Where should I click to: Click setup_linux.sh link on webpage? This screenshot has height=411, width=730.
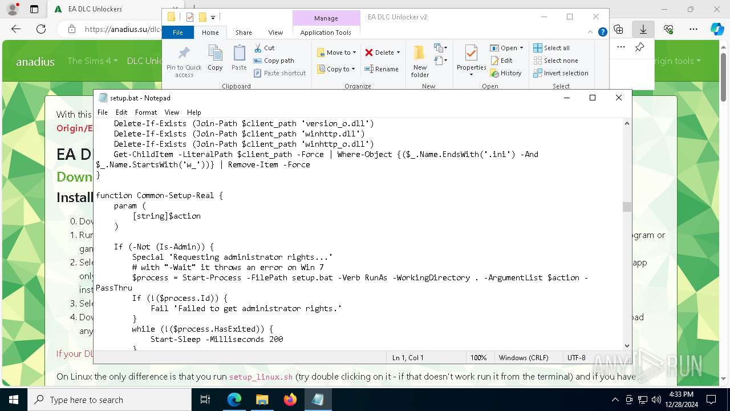(x=261, y=377)
